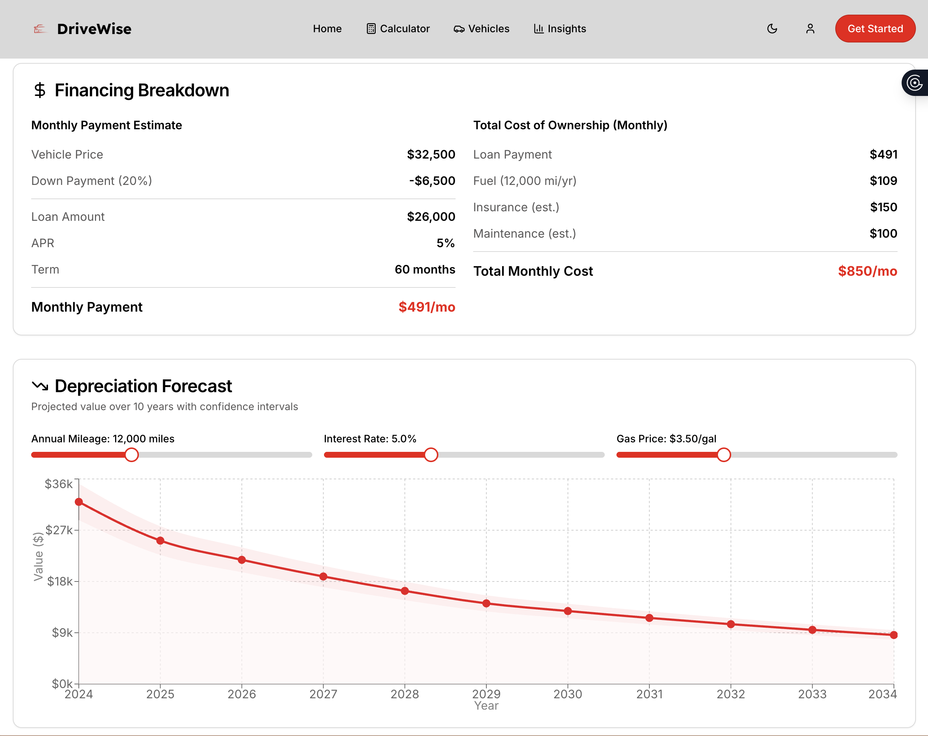This screenshot has height=736, width=928.
Task: Click the Annual Mileage slider handle
Action: pos(132,454)
